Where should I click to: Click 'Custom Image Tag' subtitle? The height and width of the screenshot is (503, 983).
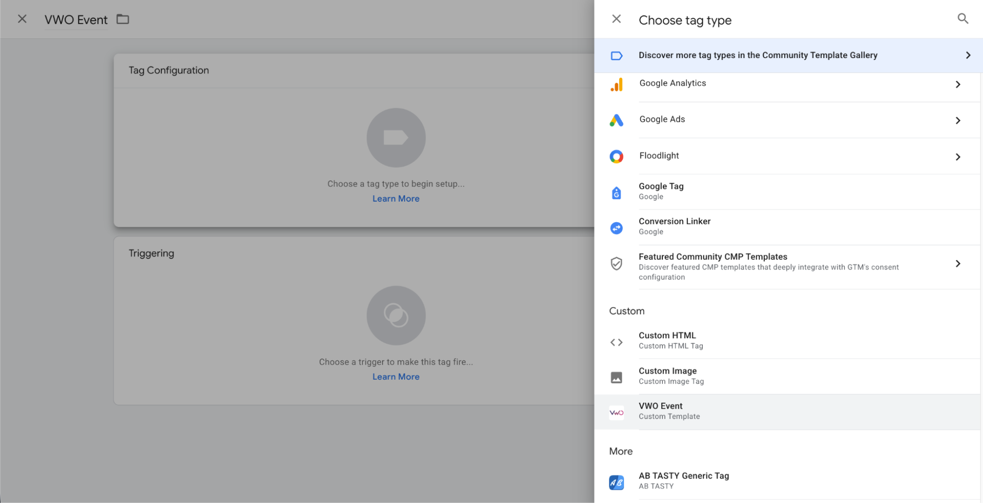671,382
